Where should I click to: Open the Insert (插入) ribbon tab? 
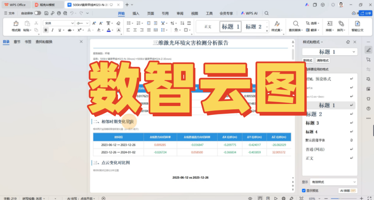click(136, 14)
